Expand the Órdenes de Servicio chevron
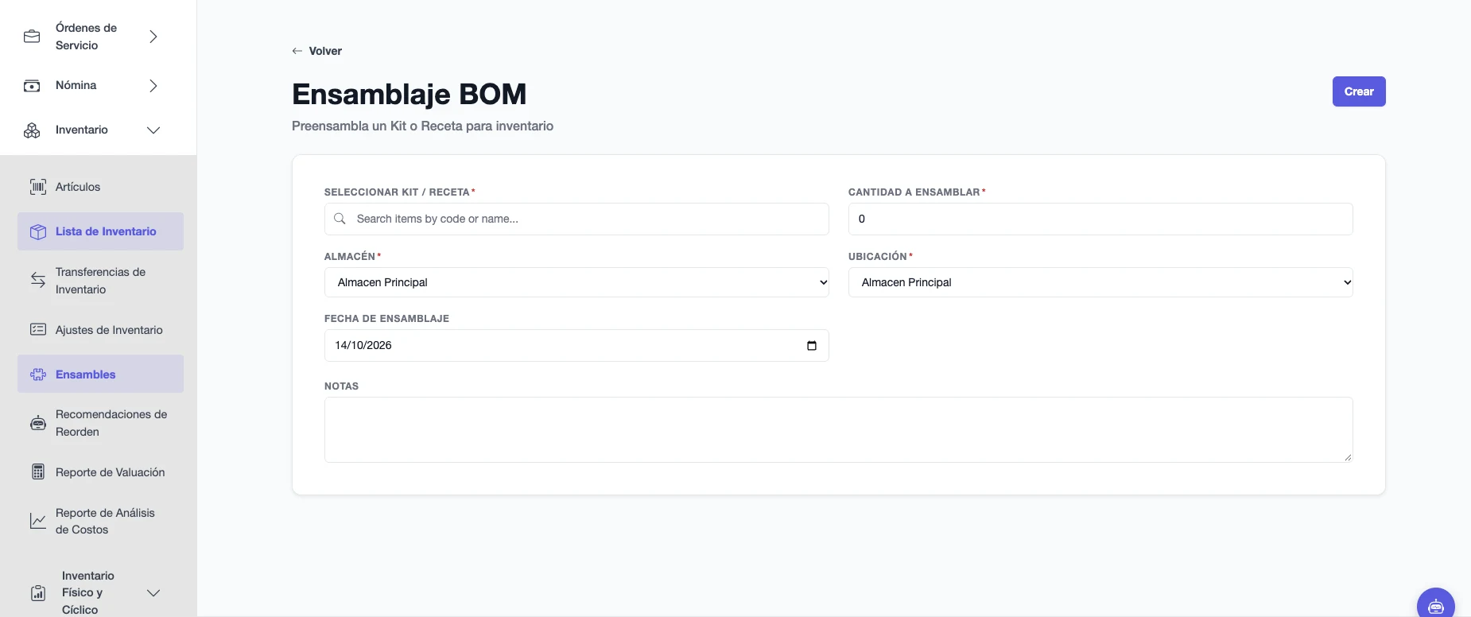This screenshot has height=617, width=1471. click(x=153, y=37)
